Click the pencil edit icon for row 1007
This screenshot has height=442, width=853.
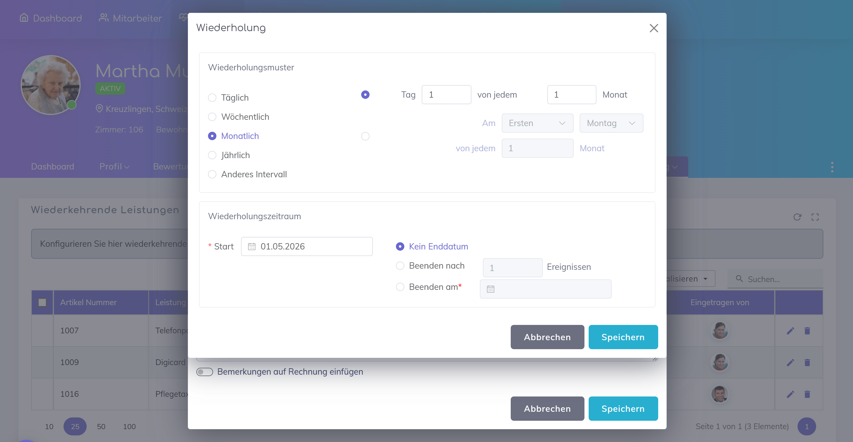[790, 331]
